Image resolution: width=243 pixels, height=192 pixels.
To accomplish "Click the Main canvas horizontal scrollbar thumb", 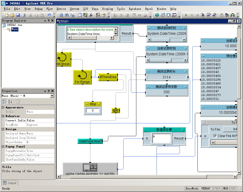I will [138, 177].
